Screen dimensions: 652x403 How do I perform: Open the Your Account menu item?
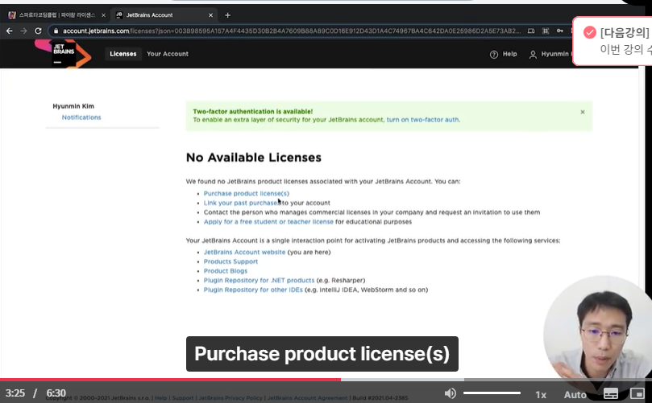pyautogui.click(x=168, y=54)
